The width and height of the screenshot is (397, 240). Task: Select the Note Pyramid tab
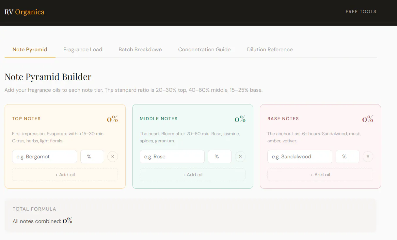(30, 50)
